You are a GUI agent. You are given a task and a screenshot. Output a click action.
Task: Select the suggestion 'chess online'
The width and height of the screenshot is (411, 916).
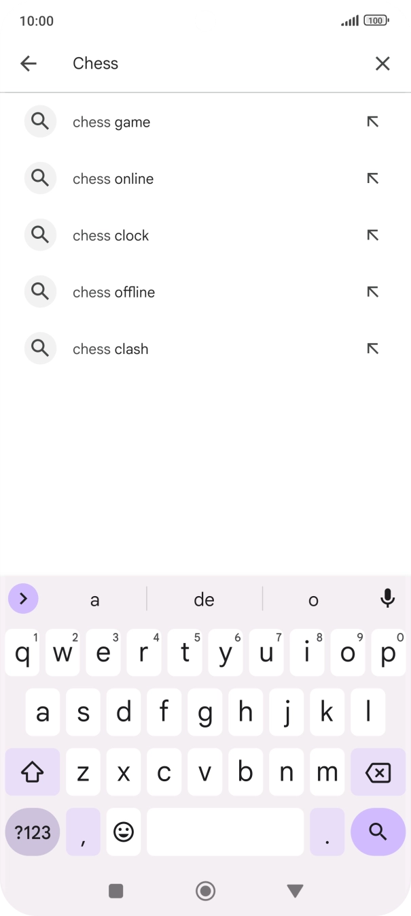coord(113,178)
